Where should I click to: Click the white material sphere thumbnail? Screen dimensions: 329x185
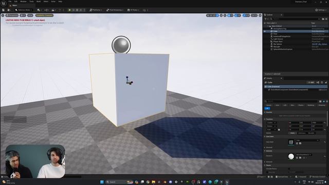tap(291, 156)
